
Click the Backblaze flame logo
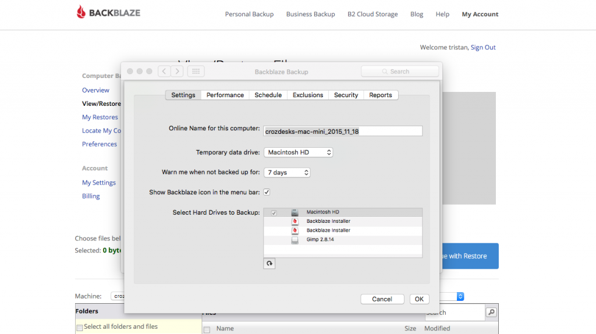tap(81, 12)
